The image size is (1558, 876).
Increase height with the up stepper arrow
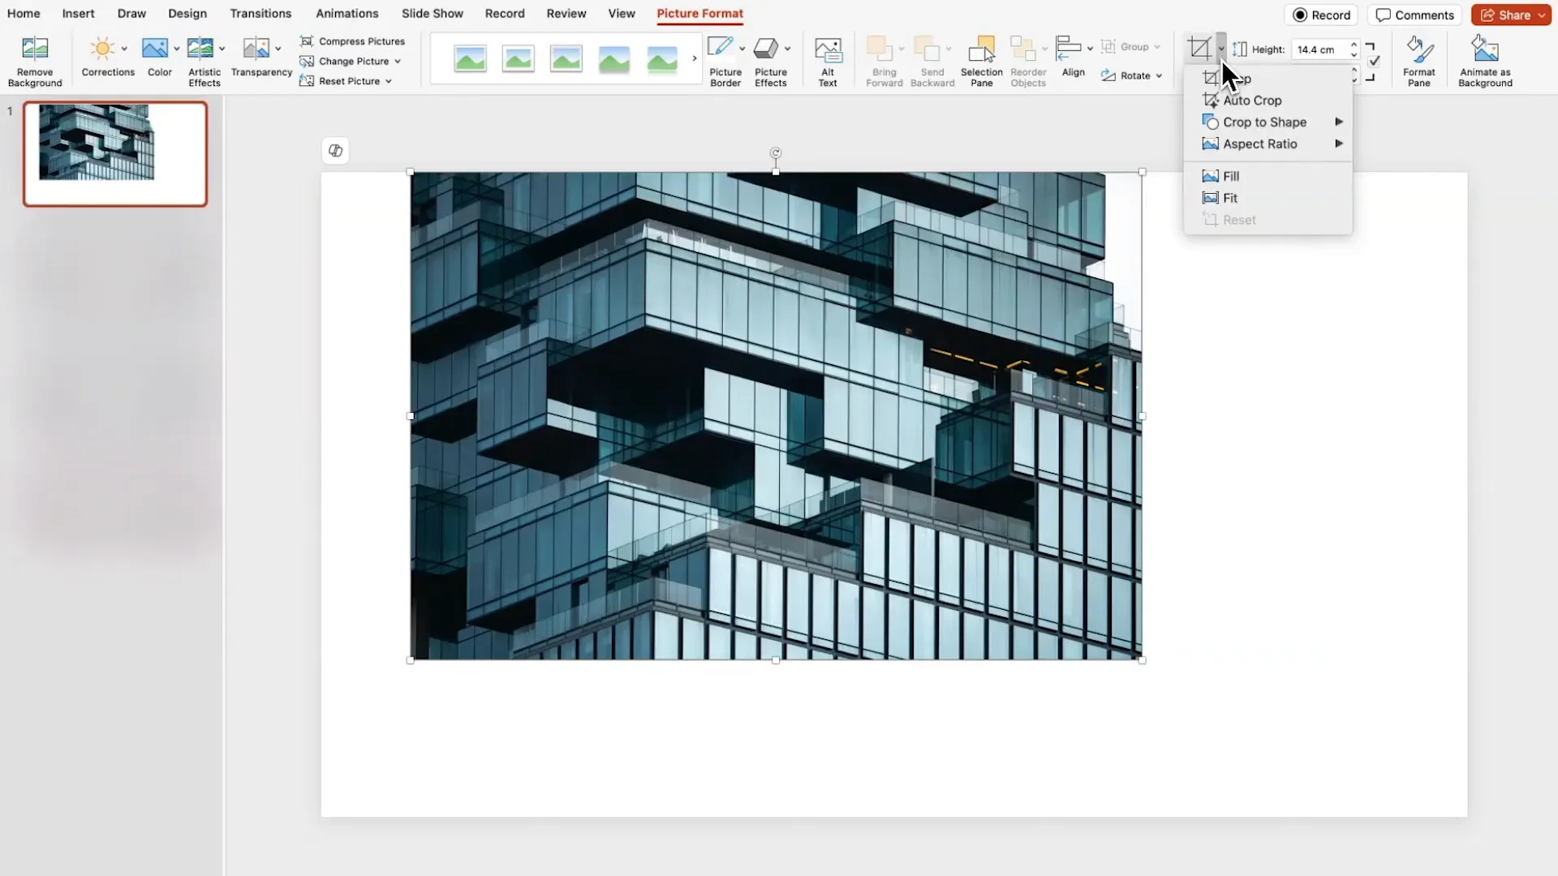(x=1354, y=45)
